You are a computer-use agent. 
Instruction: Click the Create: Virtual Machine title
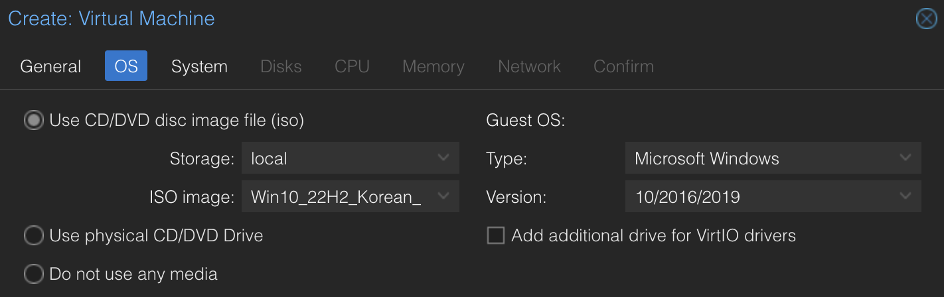[x=112, y=19]
